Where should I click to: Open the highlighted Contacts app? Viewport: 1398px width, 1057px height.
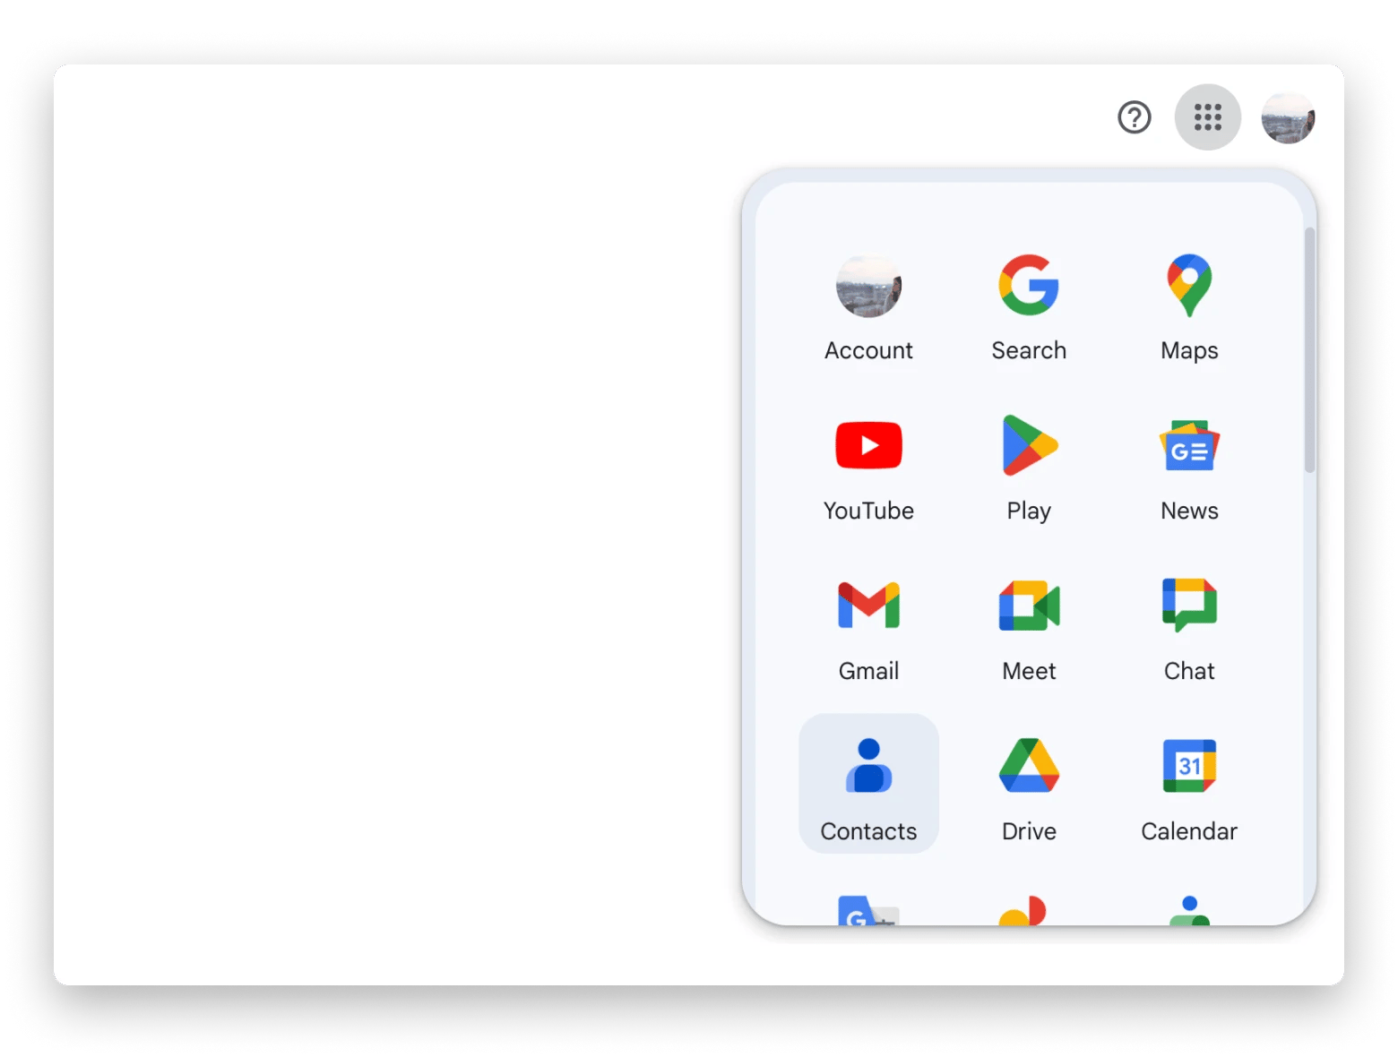[868, 784]
